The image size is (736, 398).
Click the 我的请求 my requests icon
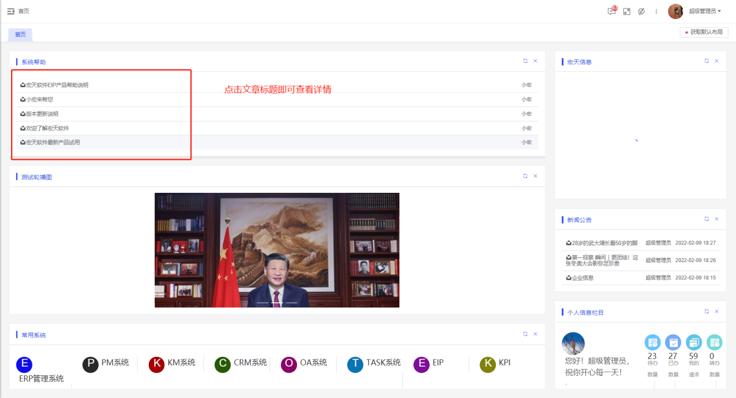pos(694,342)
